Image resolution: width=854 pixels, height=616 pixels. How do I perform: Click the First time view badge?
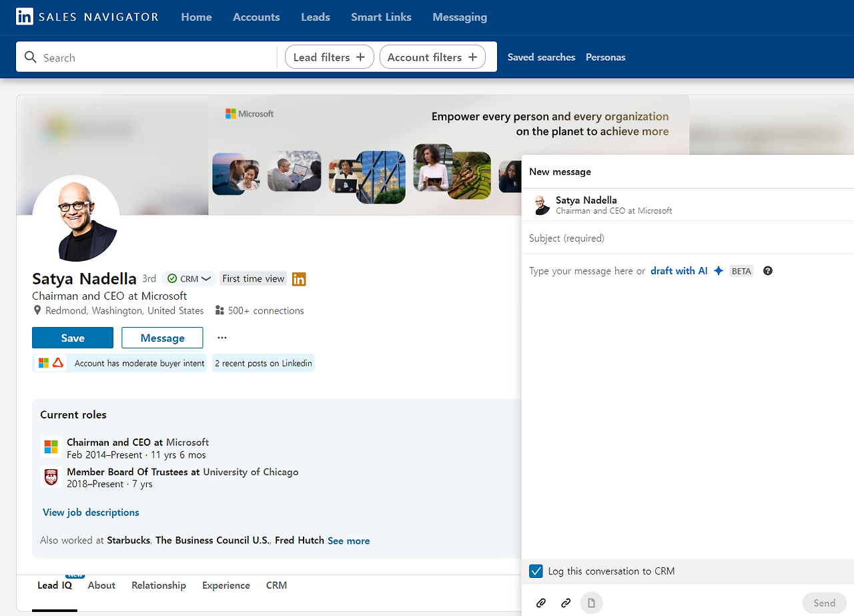(x=254, y=279)
